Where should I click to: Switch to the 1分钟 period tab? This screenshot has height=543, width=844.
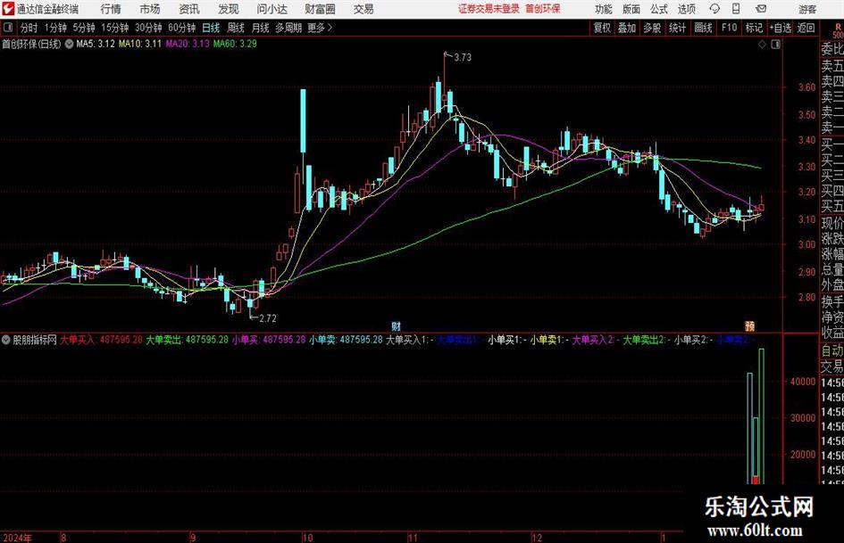coord(55,28)
